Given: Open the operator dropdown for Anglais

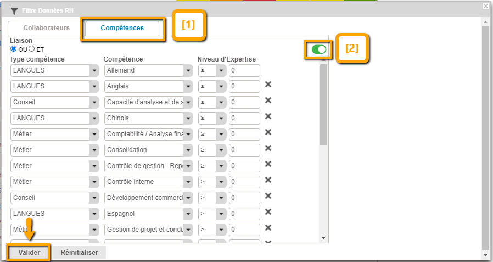Looking at the screenshot, I should [221, 86].
